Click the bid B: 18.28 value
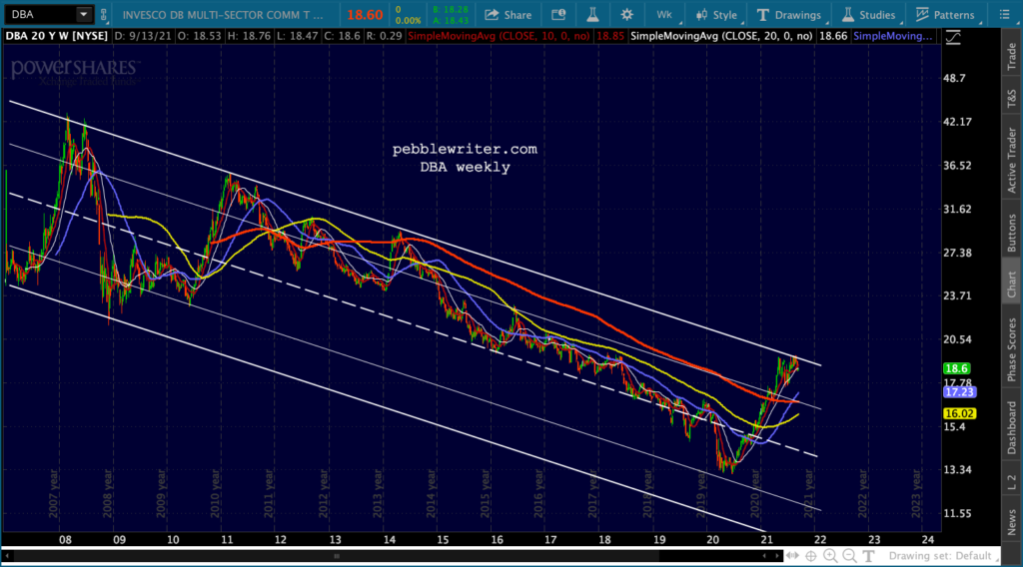 451,9
